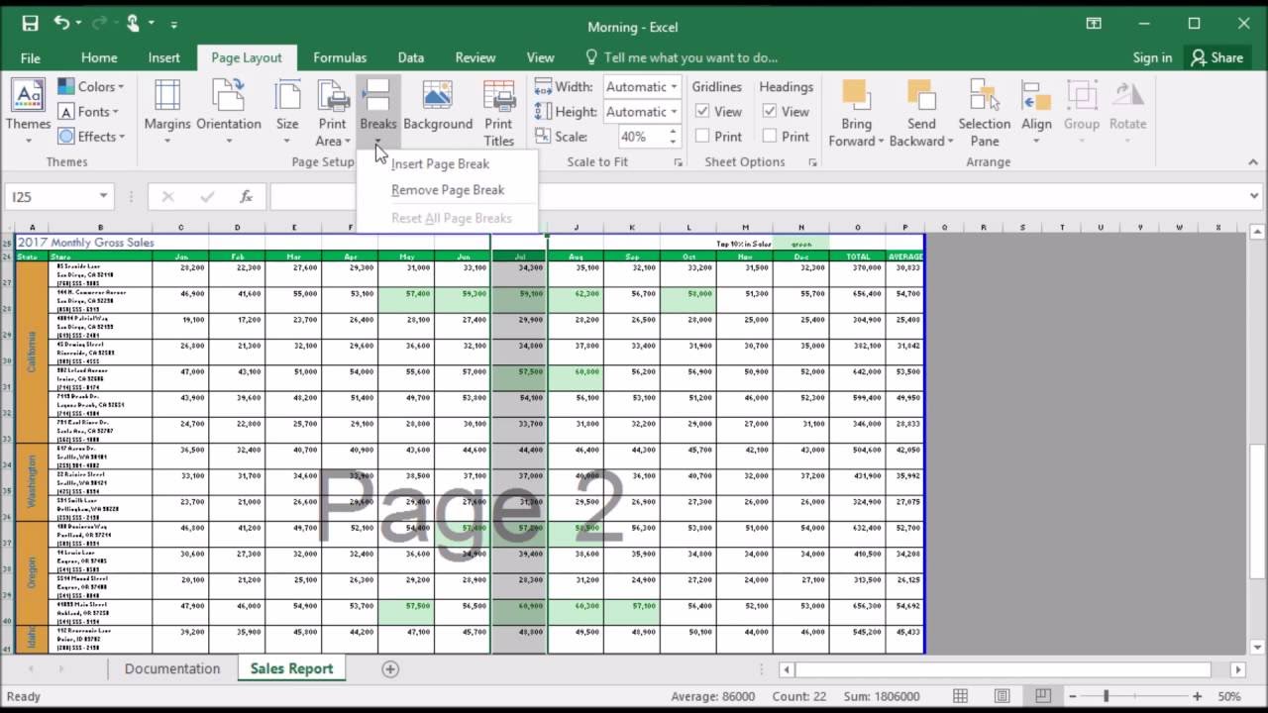The width and height of the screenshot is (1268, 713).
Task: Click the Insert Function fx icon
Action: point(247,197)
